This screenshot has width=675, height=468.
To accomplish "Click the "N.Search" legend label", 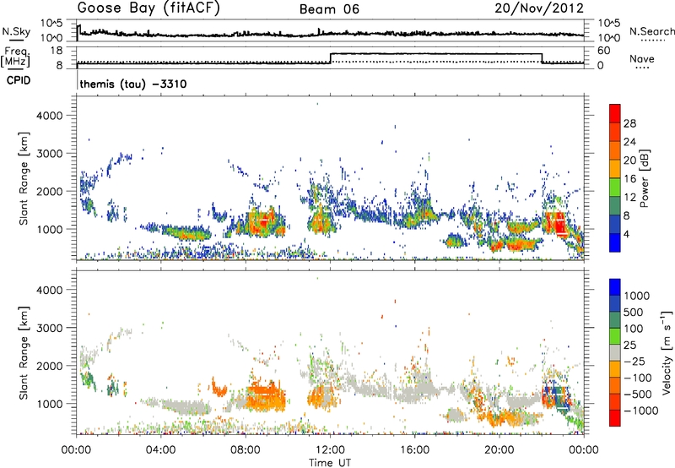I will coord(651,31).
